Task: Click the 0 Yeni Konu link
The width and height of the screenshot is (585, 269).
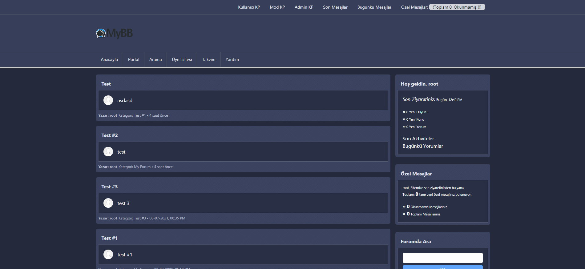Action: point(415,119)
